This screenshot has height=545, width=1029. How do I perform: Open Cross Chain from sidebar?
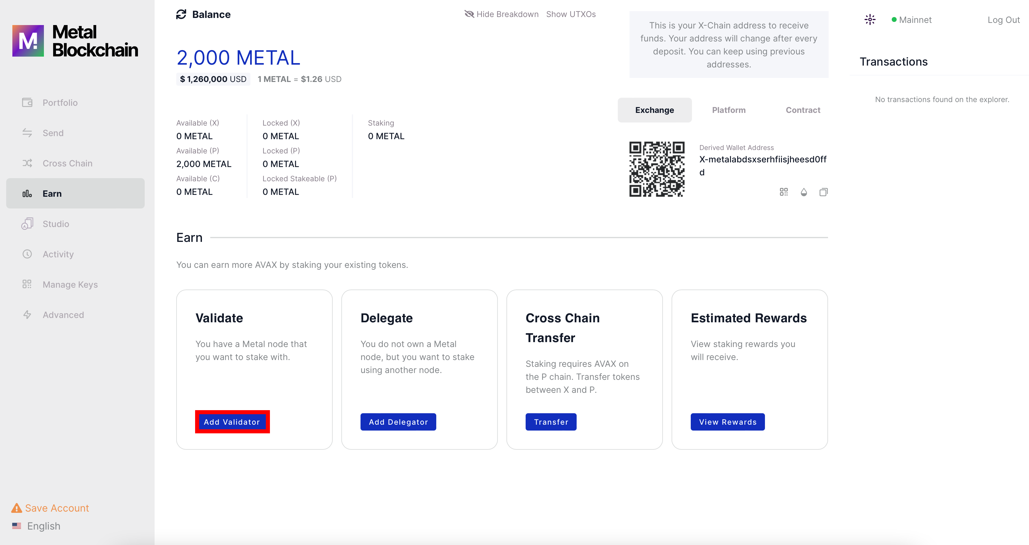coord(67,163)
